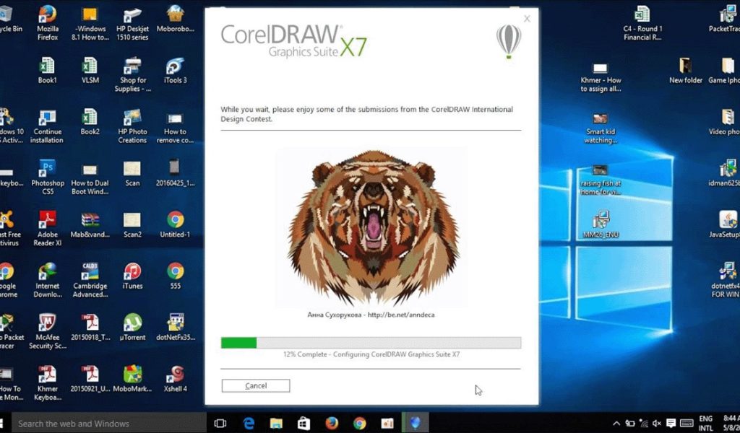Image resolution: width=740 pixels, height=433 pixels.
Task: Open Google Chrome from taskbar
Action: pyautogui.click(x=359, y=423)
